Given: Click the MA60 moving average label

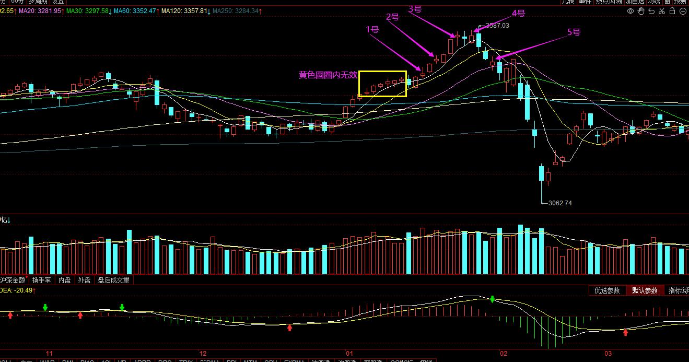Looking at the screenshot, I should pyautogui.click(x=135, y=11).
